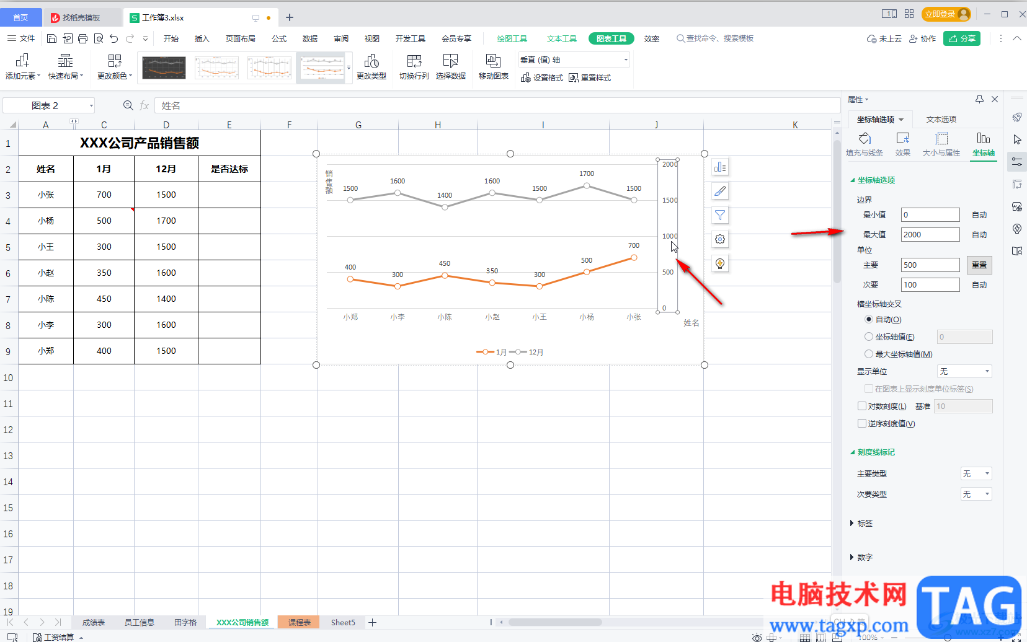The width and height of the screenshot is (1027, 642).
Task: Click Change Chart Type (更改类型)
Action: point(371,67)
